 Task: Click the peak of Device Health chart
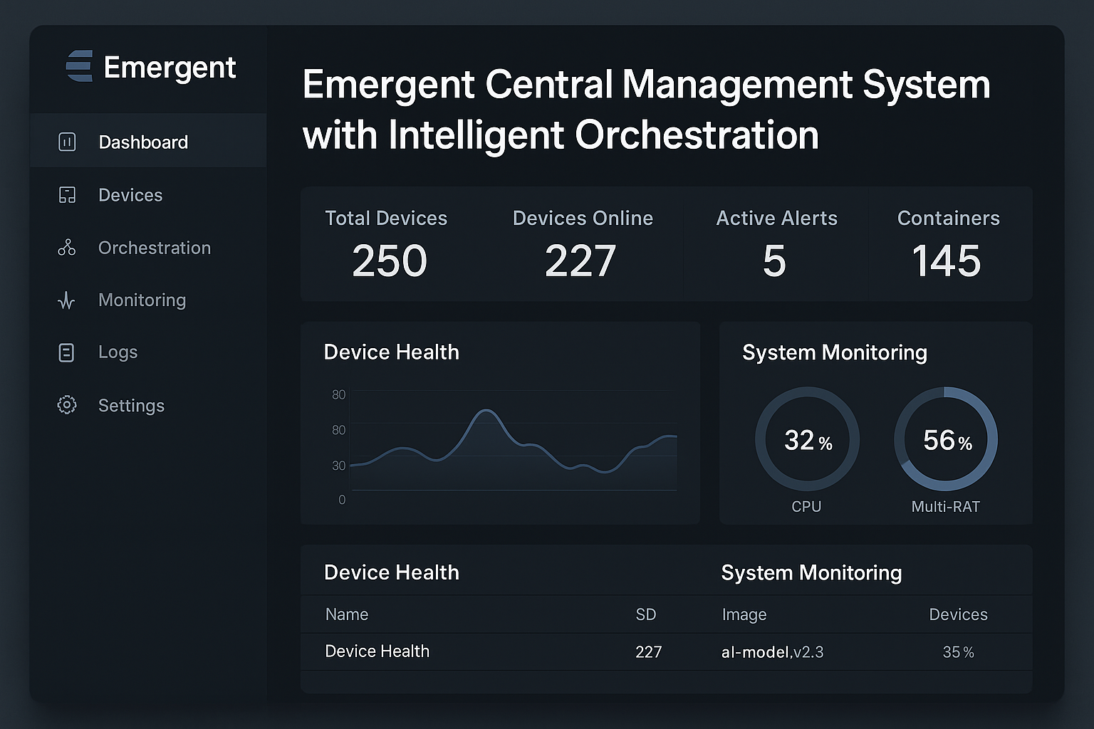coord(486,411)
